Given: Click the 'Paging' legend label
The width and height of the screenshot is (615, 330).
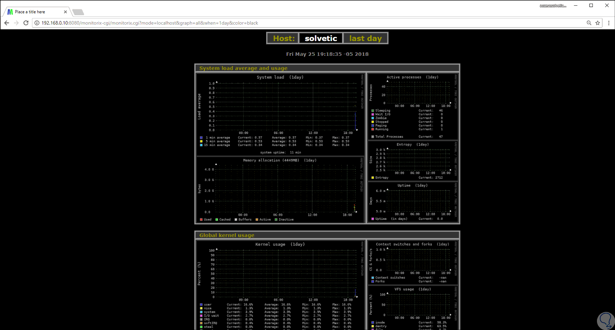Looking at the screenshot, I should tap(382, 126).
